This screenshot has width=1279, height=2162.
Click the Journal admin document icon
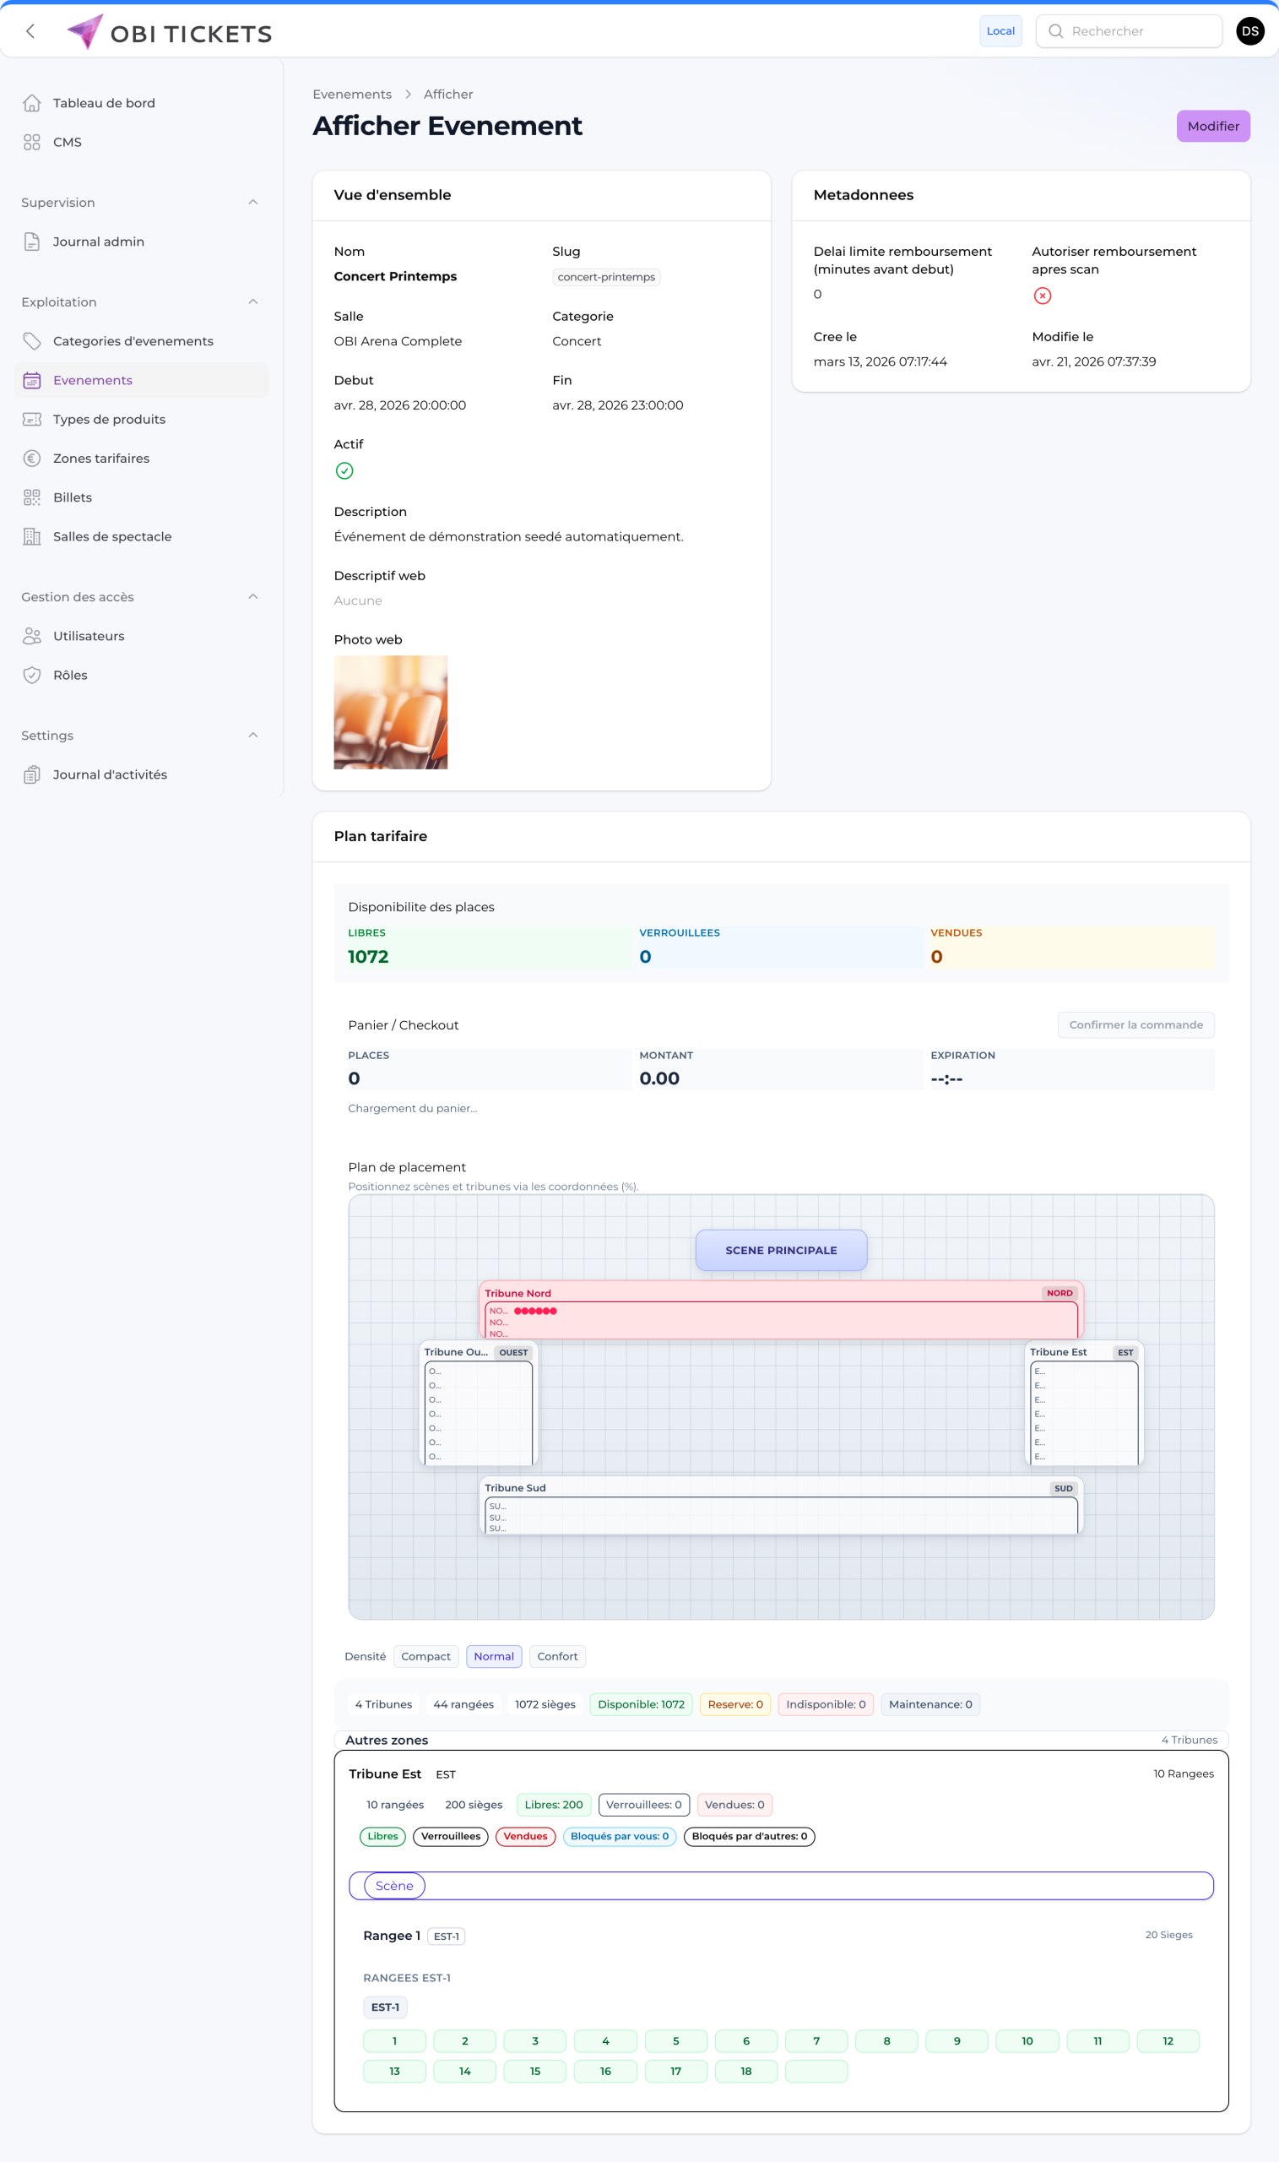pos(32,242)
